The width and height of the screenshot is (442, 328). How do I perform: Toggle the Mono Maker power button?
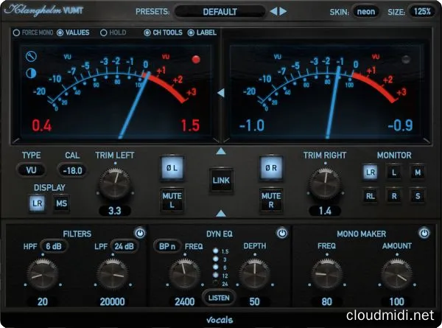[424, 233]
